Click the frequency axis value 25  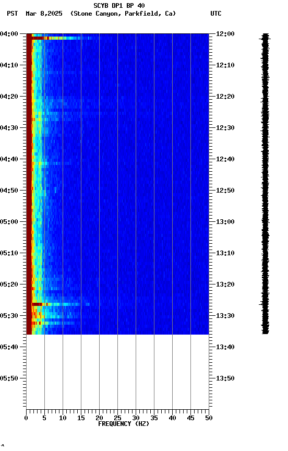coord(117,418)
